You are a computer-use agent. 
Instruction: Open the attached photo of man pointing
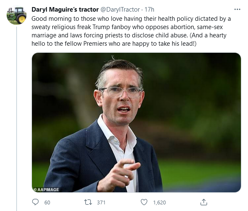pyautogui.click(x=136, y=123)
